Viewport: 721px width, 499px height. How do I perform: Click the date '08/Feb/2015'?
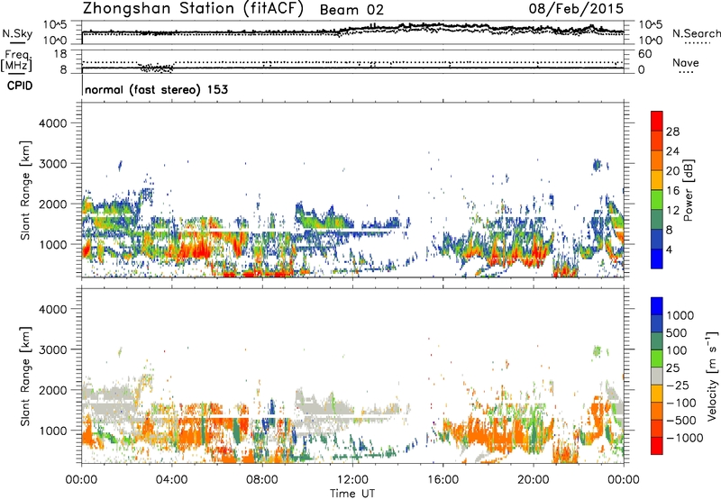click(x=576, y=9)
